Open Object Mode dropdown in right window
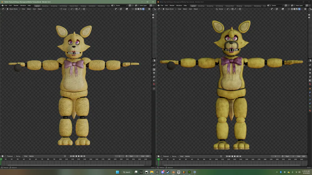 [x=169, y=9]
